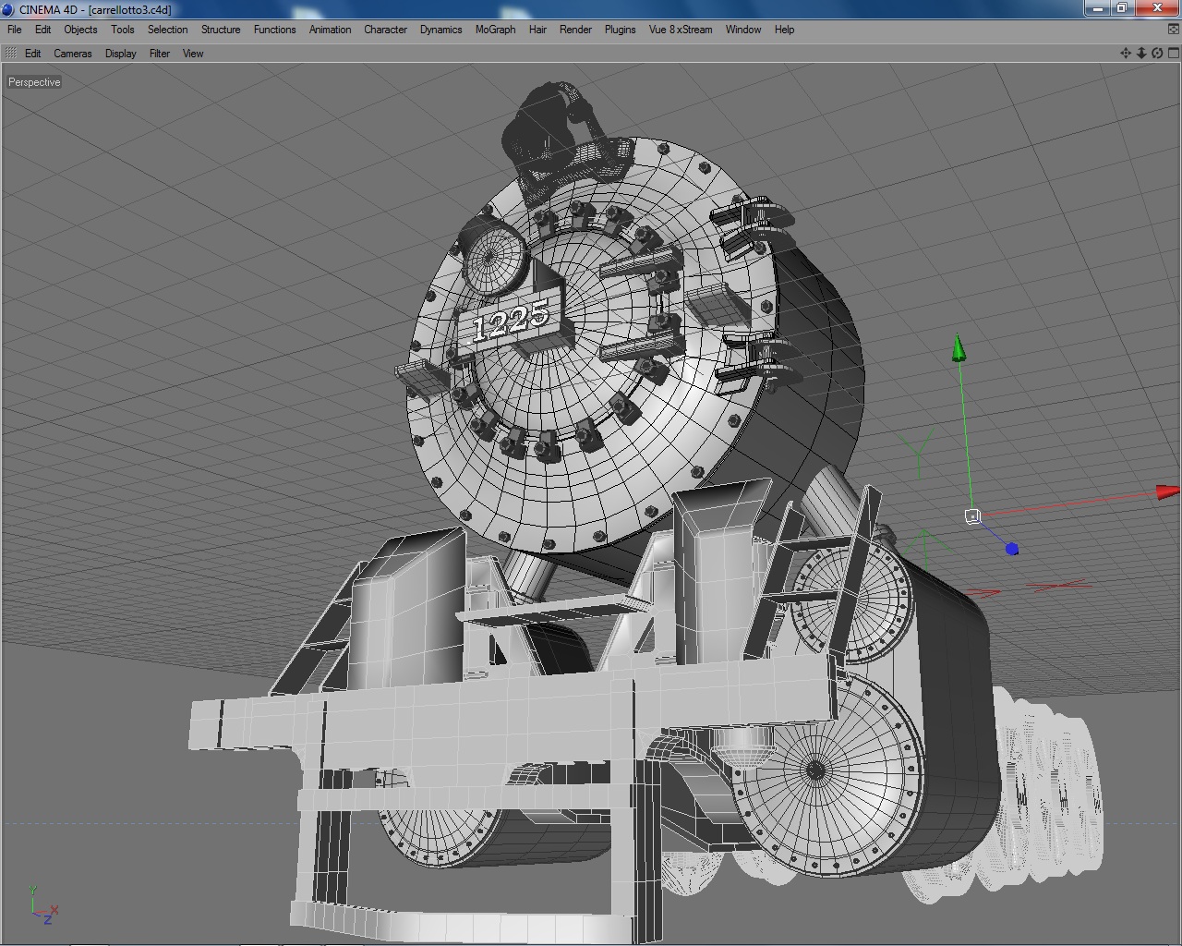Open the Display viewport menu
This screenshot has width=1182, height=946.
click(120, 54)
